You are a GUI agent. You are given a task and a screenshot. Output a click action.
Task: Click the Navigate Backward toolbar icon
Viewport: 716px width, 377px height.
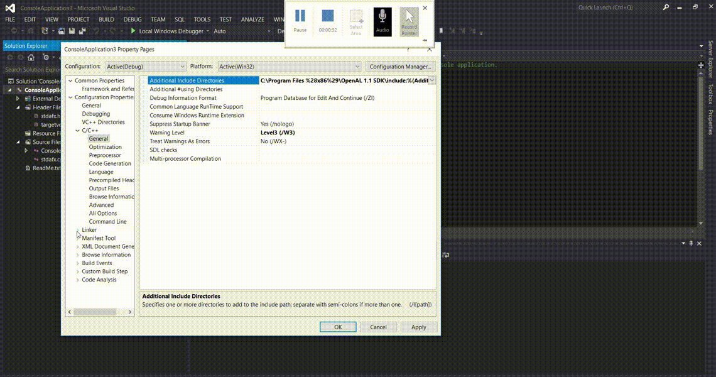coord(14,31)
